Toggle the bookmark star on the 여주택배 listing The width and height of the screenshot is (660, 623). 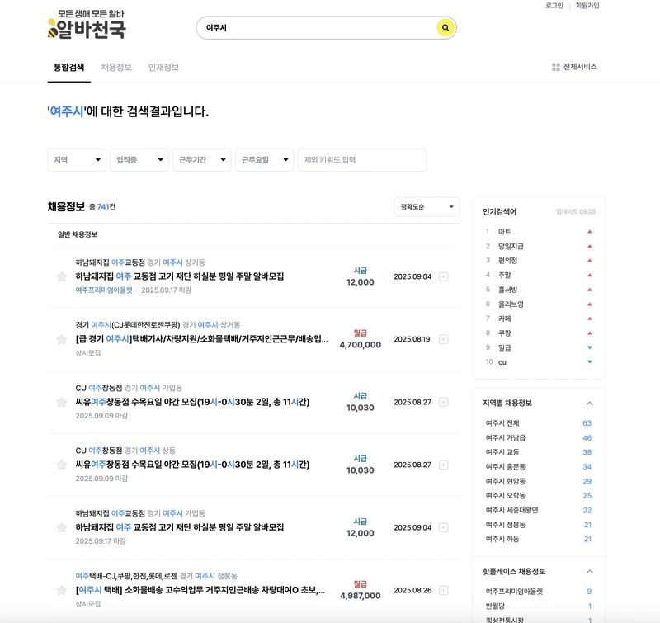[60, 592]
